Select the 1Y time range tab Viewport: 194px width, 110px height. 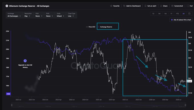coord(171,14)
